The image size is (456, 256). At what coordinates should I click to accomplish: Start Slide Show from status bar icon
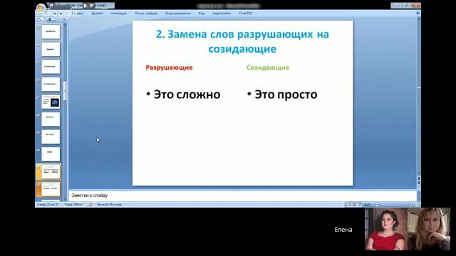(x=359, y=205)
